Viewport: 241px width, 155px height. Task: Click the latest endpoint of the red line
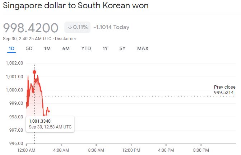(x=49, y=112)
